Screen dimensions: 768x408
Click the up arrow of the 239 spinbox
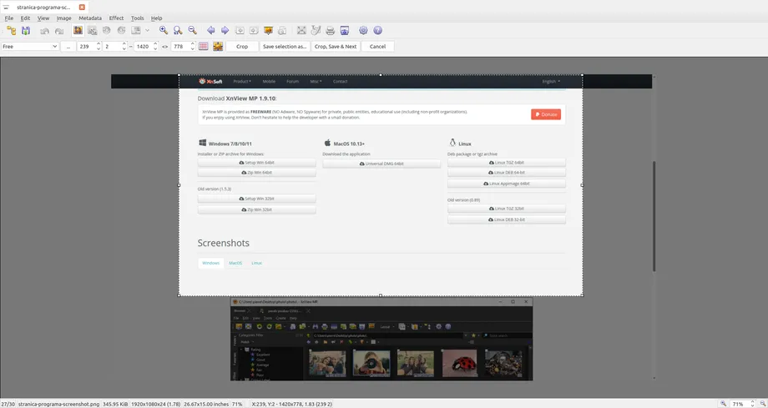click(99, 44)
